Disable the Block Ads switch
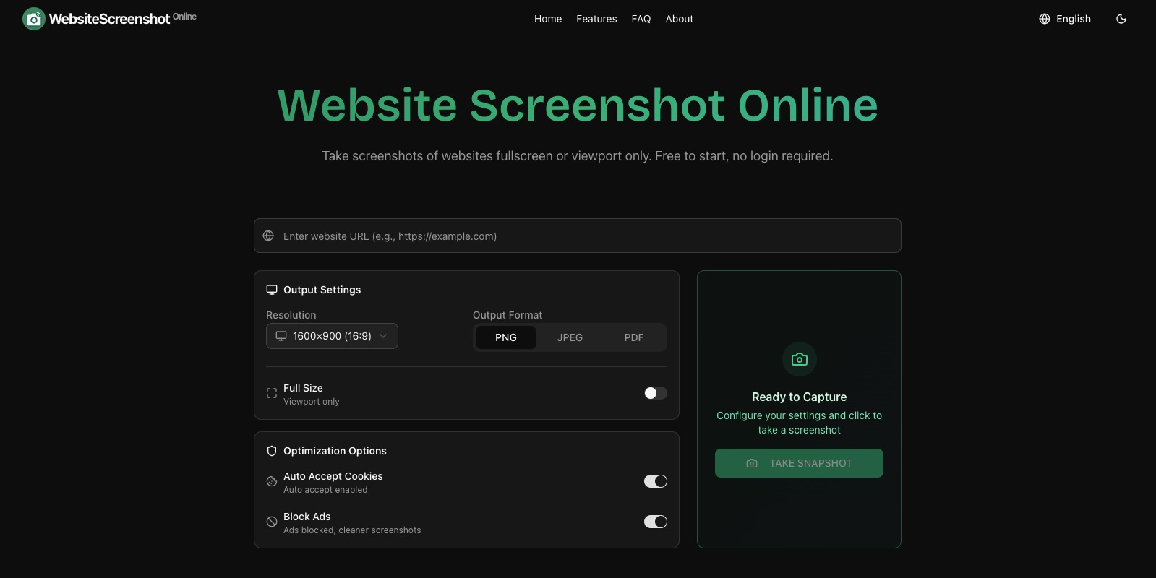This screenshot has width=1156, height=578. point(655,522)
